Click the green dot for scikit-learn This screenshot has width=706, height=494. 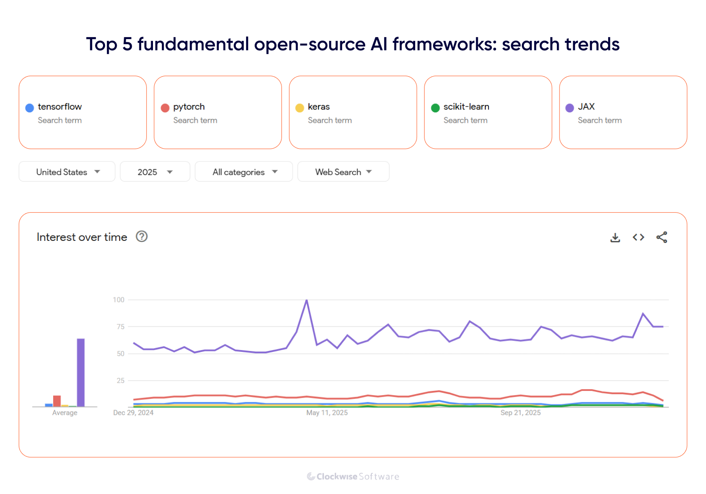pyautogui.click(x=435, y=107)
